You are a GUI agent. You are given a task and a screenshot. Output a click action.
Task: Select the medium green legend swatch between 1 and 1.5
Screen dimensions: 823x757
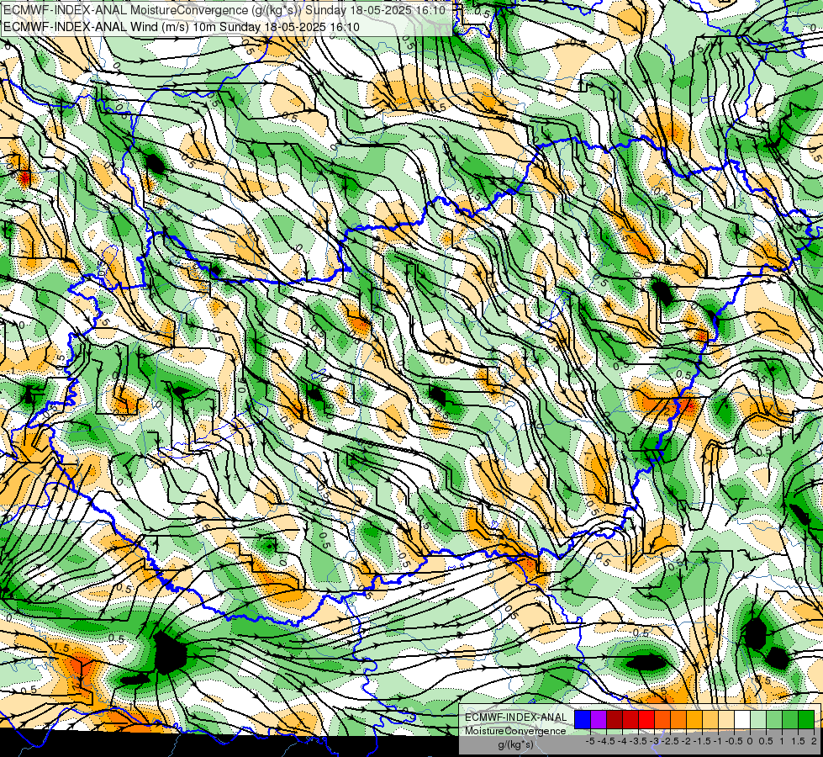pyautogui.click(x=790, y=720)
